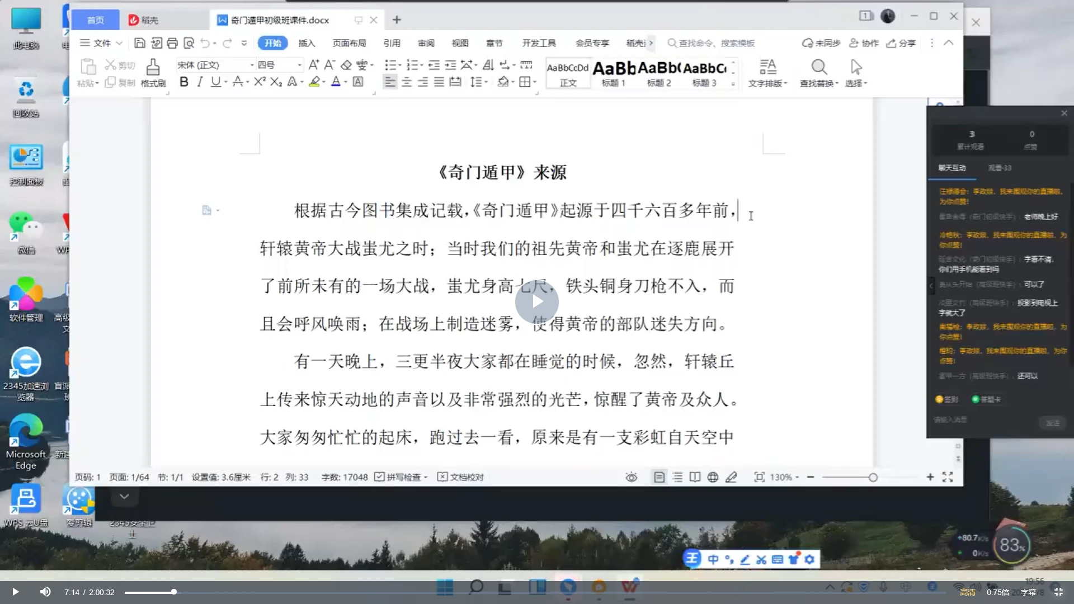Toggle reading mode book icon in status bar
This screenshot has height=604, width=1074.
point(695,477)
